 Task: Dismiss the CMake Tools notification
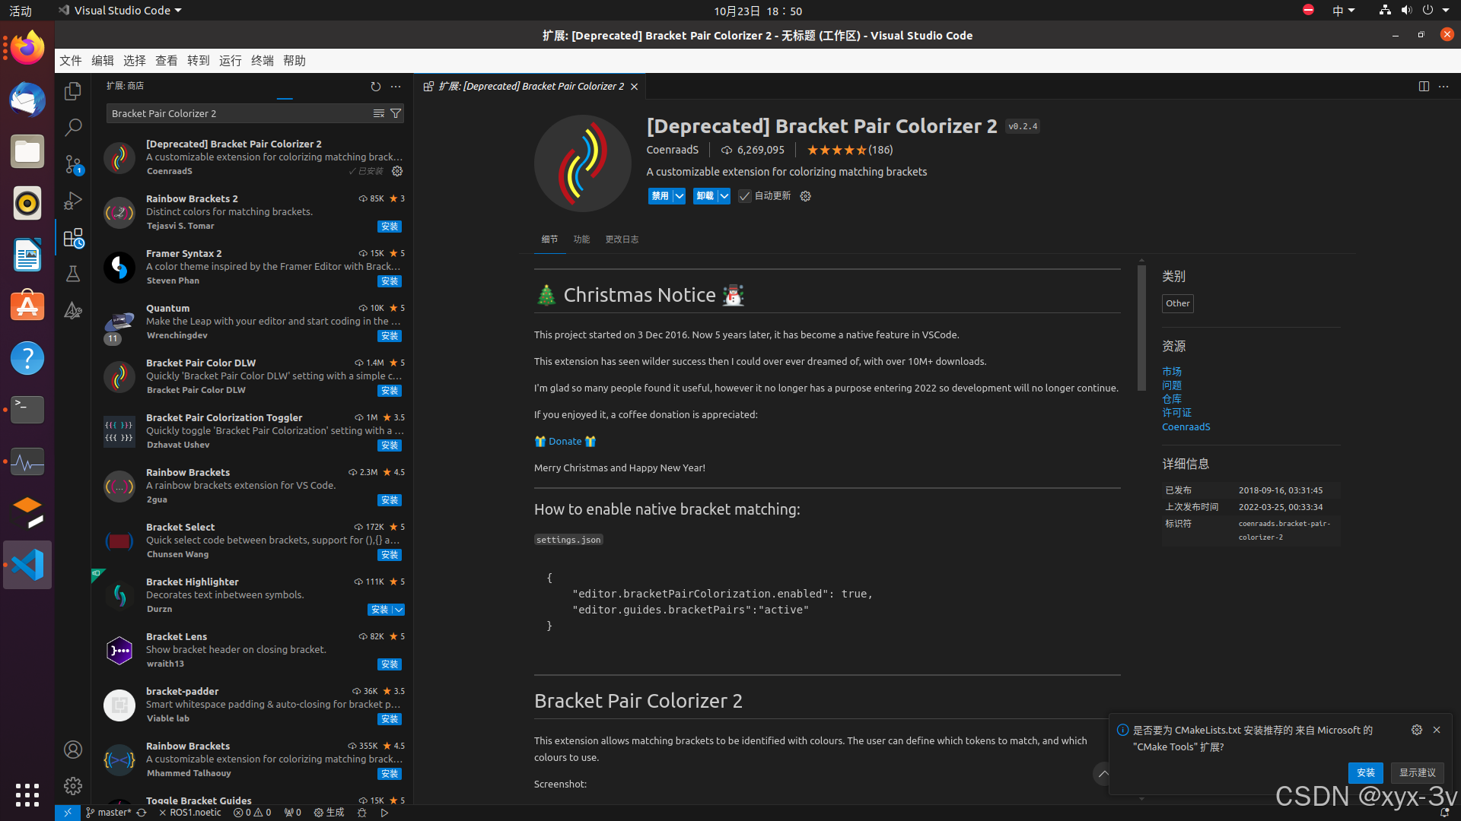pyautogui.click(x=1437, y=730)
